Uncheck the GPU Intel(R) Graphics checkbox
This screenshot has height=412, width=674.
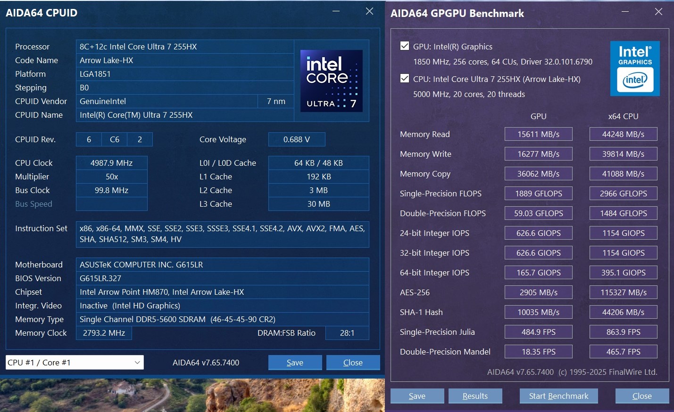click(x=405, y=46)
